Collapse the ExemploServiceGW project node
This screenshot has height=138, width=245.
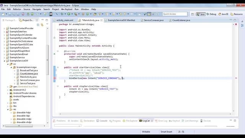point(4,61)
